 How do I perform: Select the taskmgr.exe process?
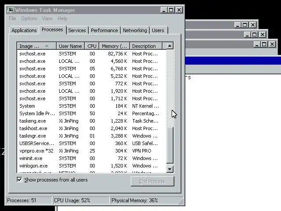tap(91, 136)
